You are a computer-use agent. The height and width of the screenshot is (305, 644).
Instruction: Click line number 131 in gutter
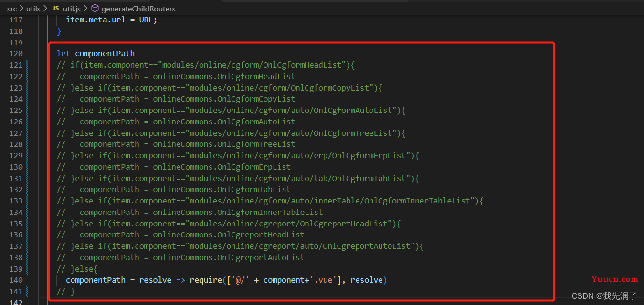16,178
